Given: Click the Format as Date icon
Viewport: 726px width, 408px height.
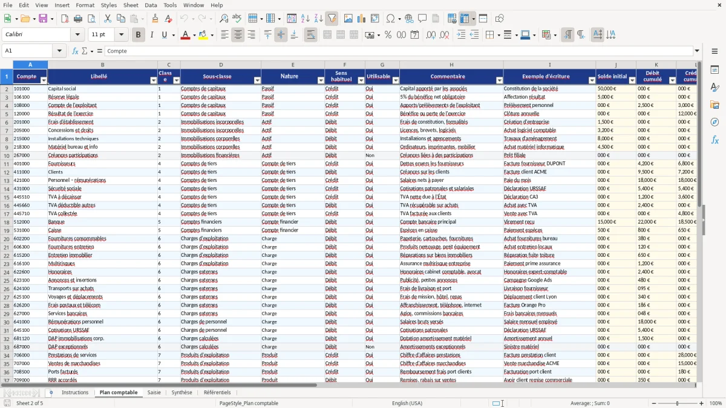Looking at the screenshot, I should (x=414, y=35).
